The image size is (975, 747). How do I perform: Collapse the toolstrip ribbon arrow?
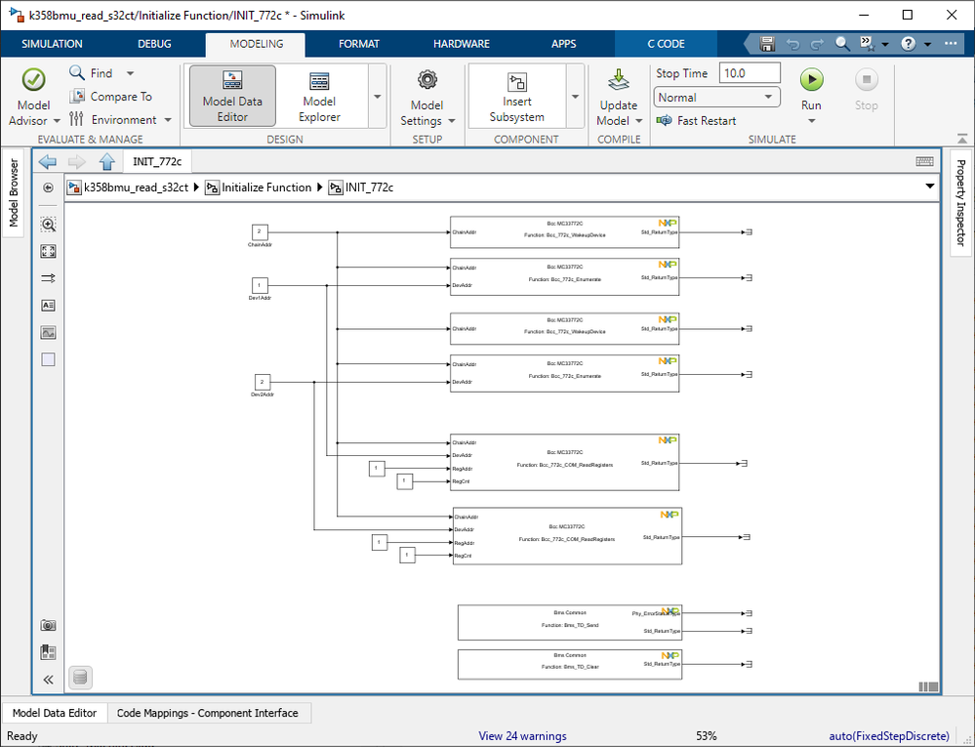[x=962, y=138]
